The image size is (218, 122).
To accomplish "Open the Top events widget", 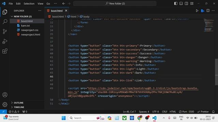I will (x=11, y=118).
